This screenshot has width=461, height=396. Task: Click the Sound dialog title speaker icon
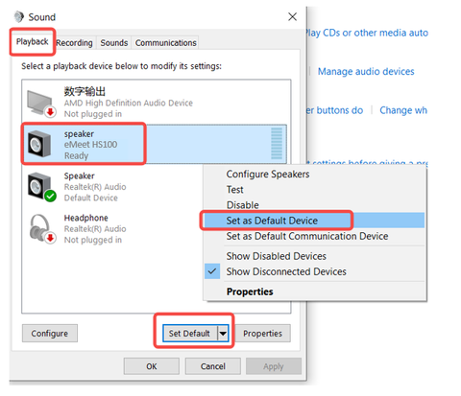click(x=19, y=17)
